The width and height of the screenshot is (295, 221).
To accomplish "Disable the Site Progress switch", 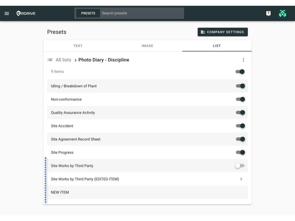I will (241, 153).
